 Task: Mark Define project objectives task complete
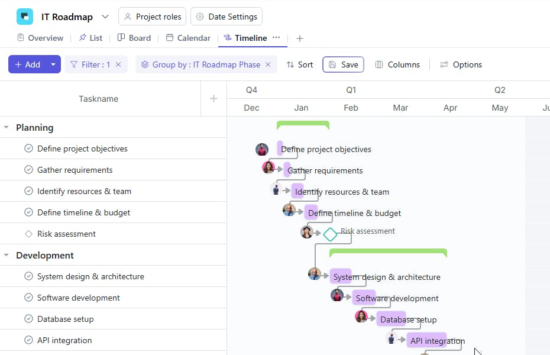click(28, 149)
